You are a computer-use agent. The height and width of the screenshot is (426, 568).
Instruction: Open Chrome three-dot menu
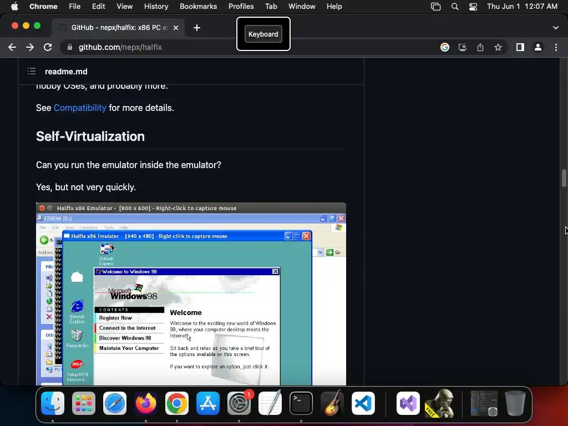click(556, 47)
